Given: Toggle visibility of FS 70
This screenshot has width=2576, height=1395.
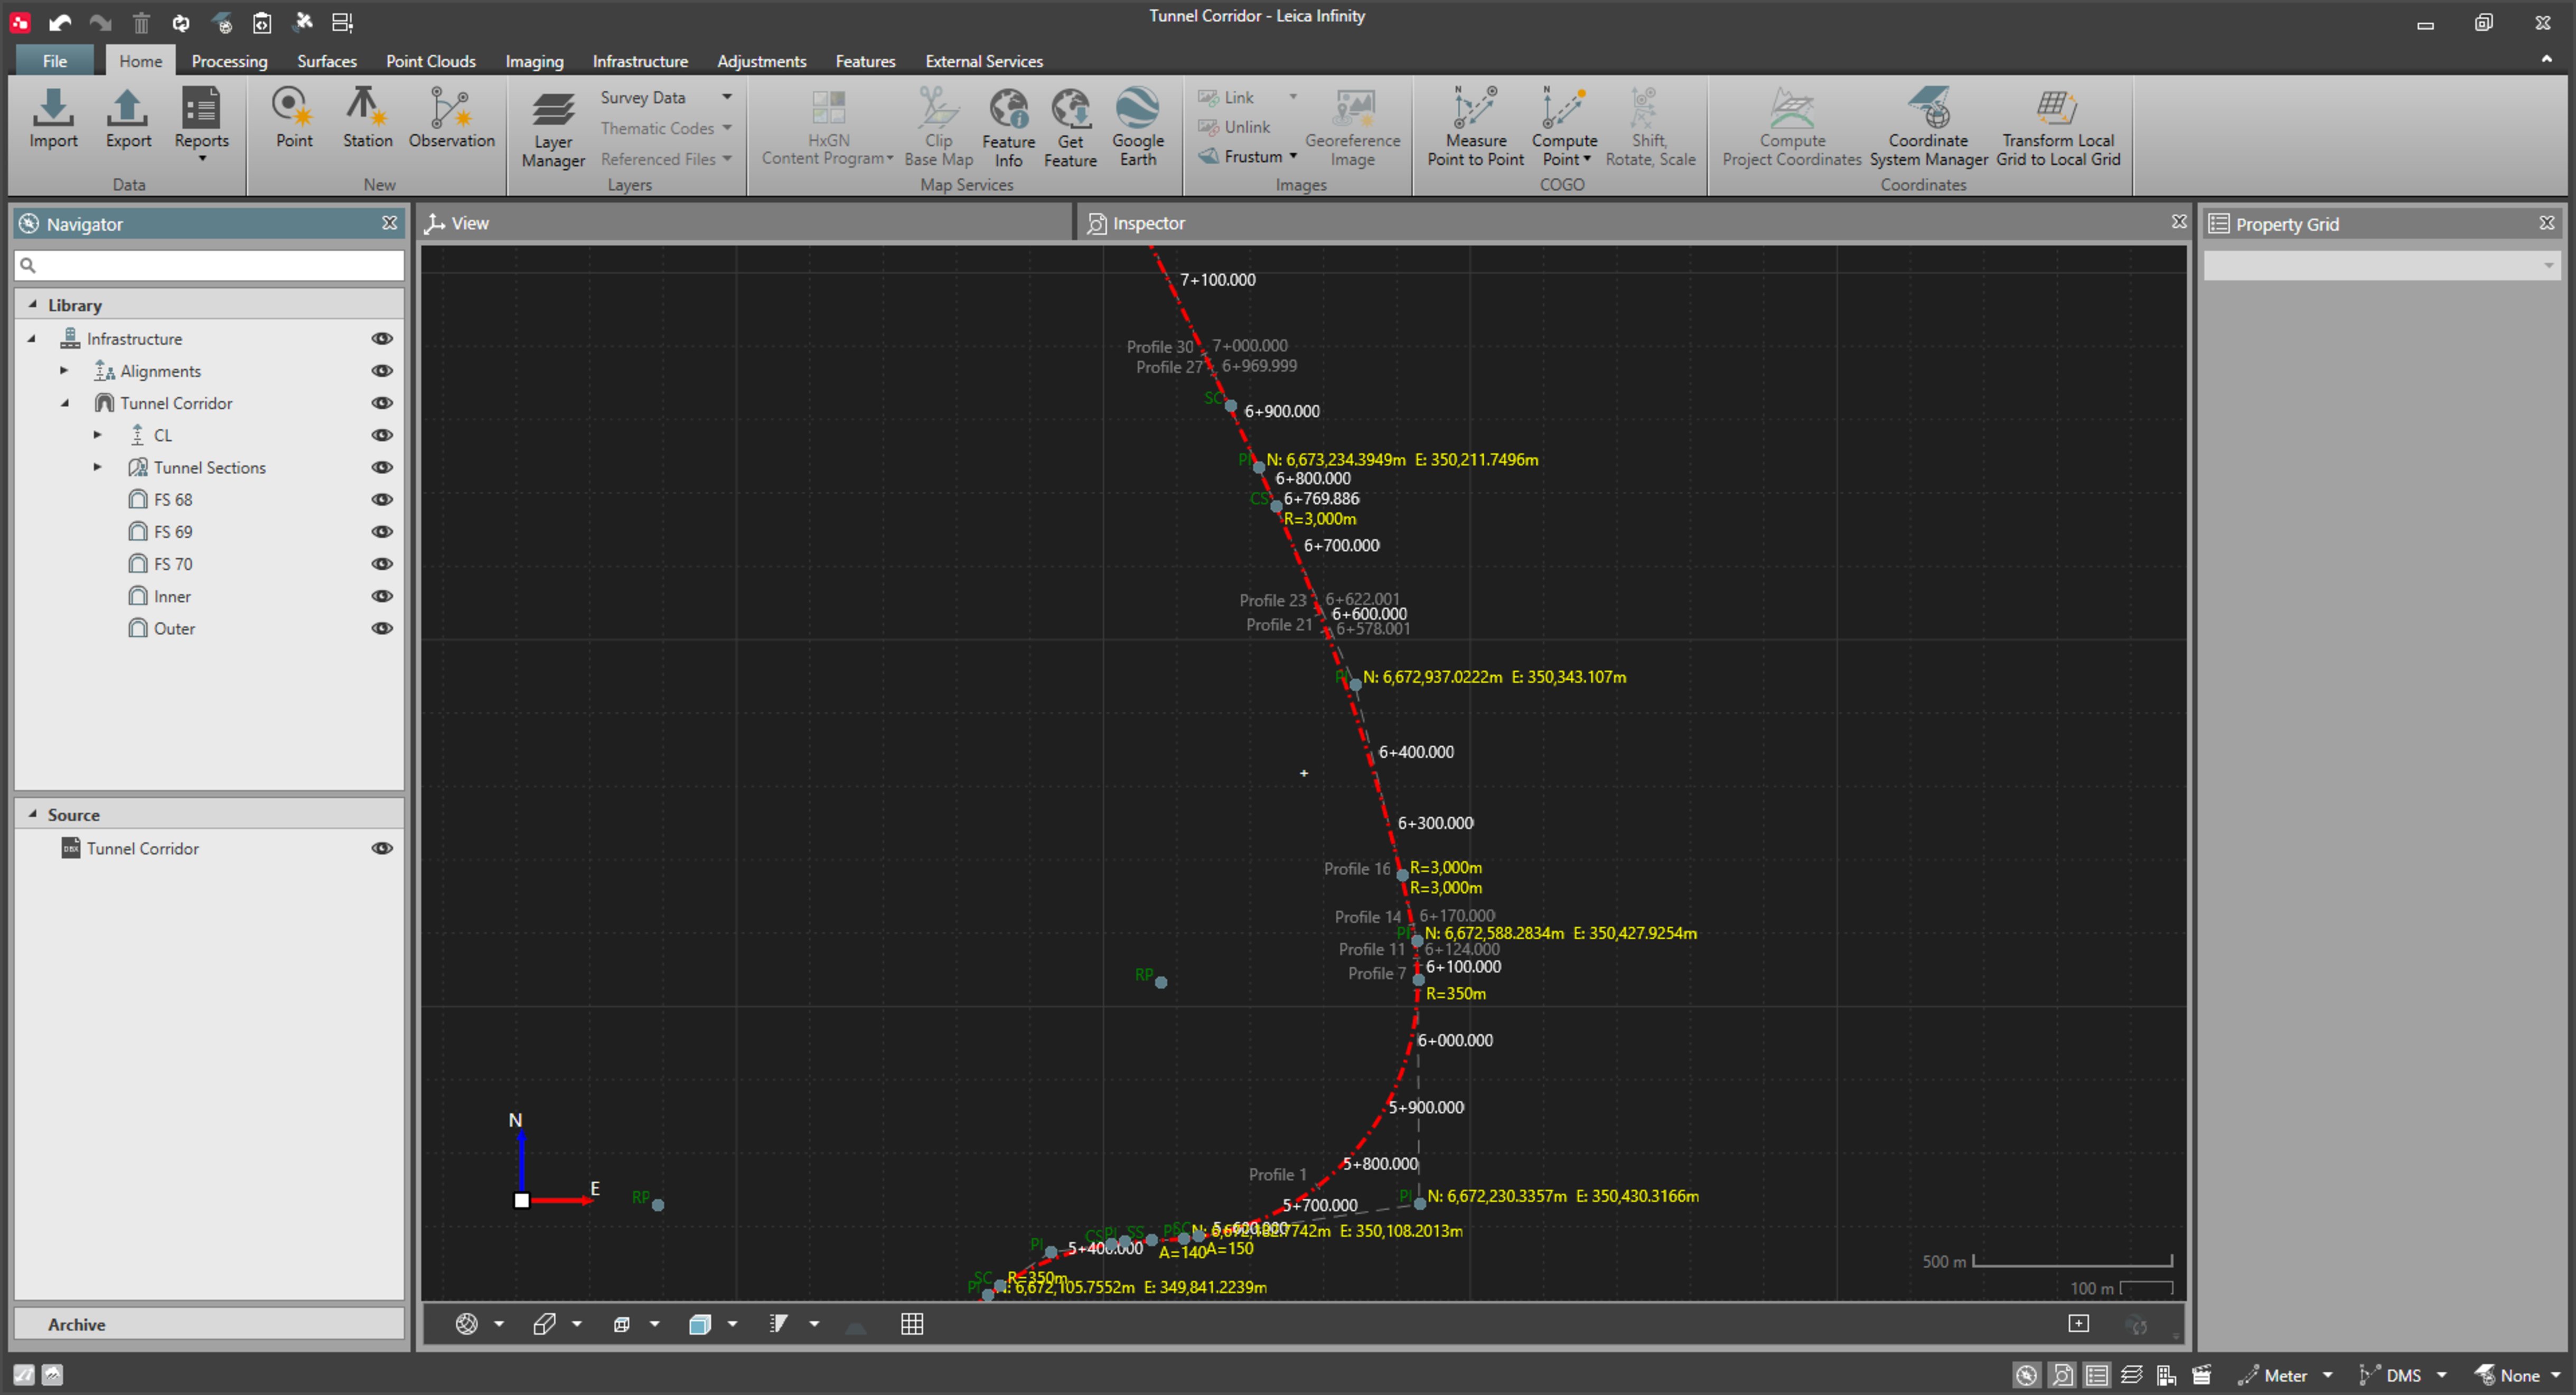Looking at the screenshot, I should [381, 563].
